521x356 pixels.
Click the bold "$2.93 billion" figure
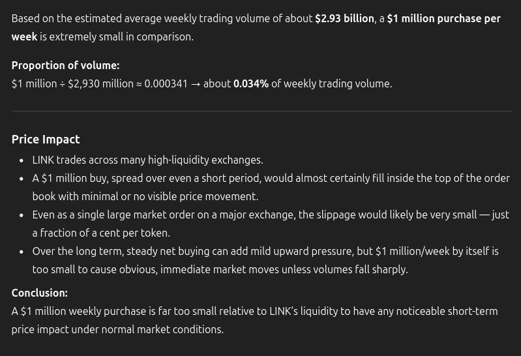(x=344, y=18)
